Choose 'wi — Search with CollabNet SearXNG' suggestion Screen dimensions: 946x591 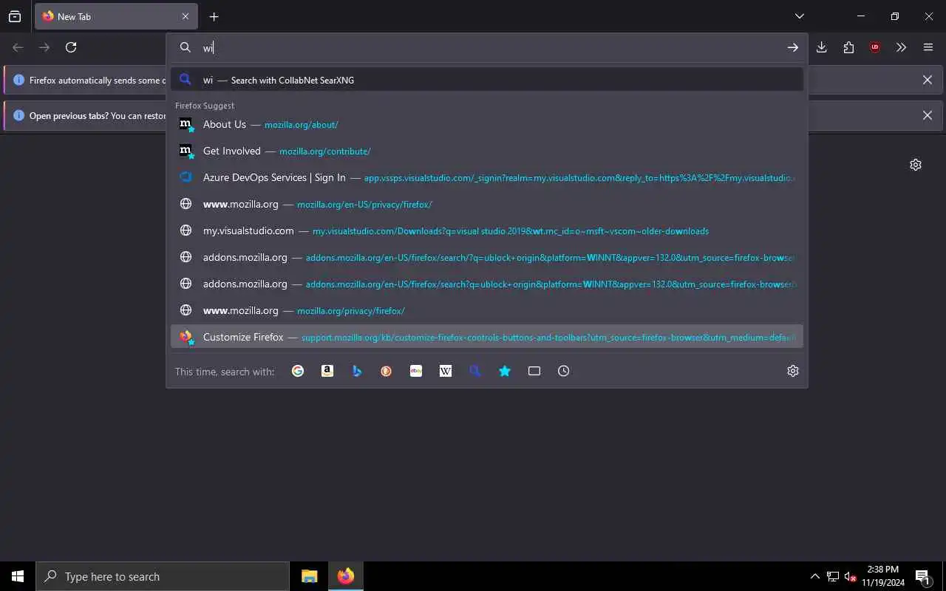tap(487, 80)
